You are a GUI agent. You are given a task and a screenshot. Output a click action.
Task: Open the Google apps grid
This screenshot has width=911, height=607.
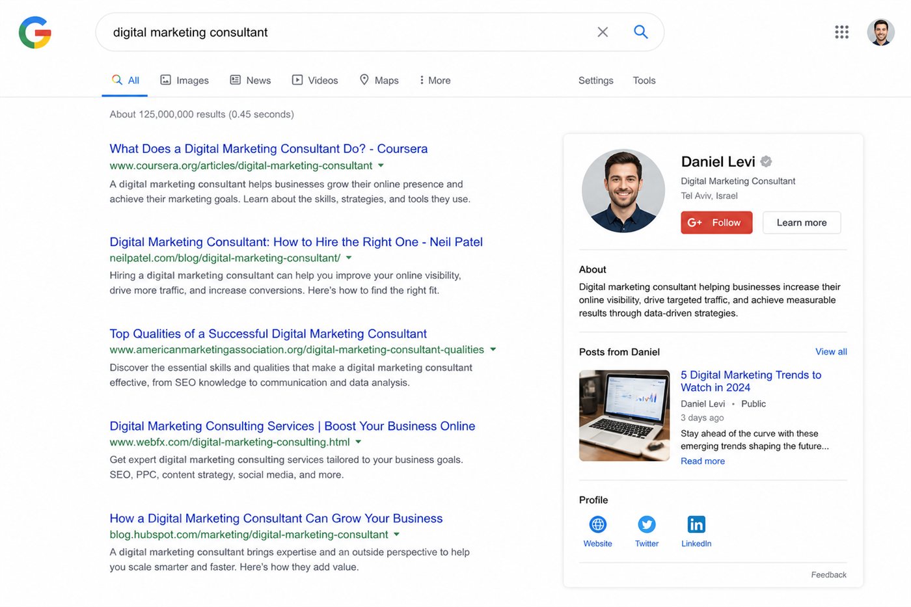841,32
